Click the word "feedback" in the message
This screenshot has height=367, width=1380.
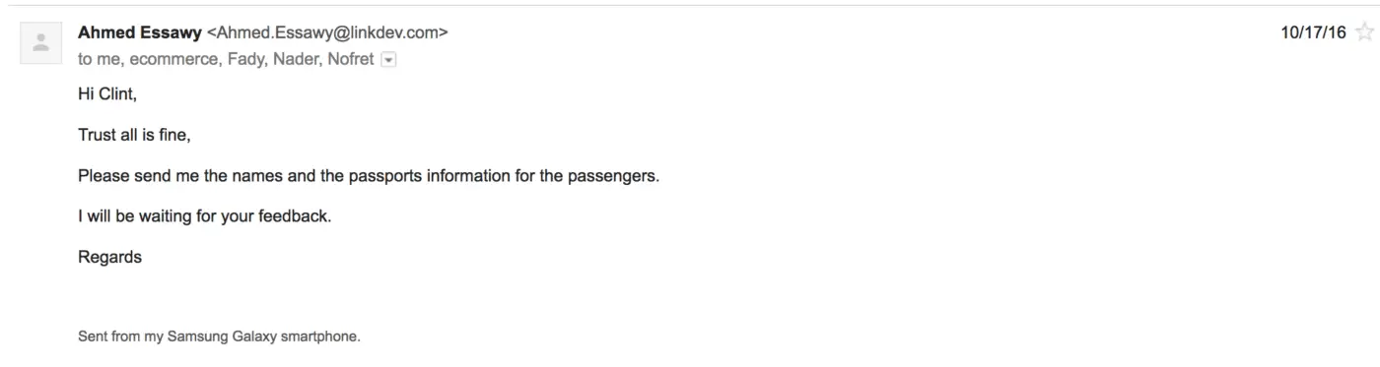293,216
